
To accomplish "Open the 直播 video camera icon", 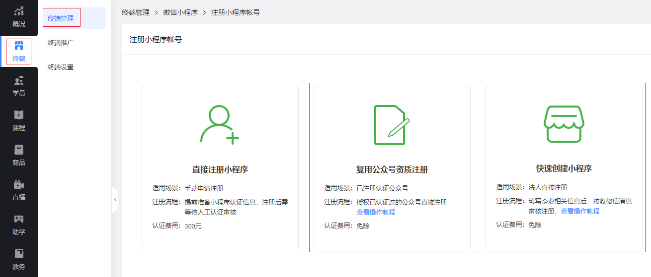I will (19, 184).
